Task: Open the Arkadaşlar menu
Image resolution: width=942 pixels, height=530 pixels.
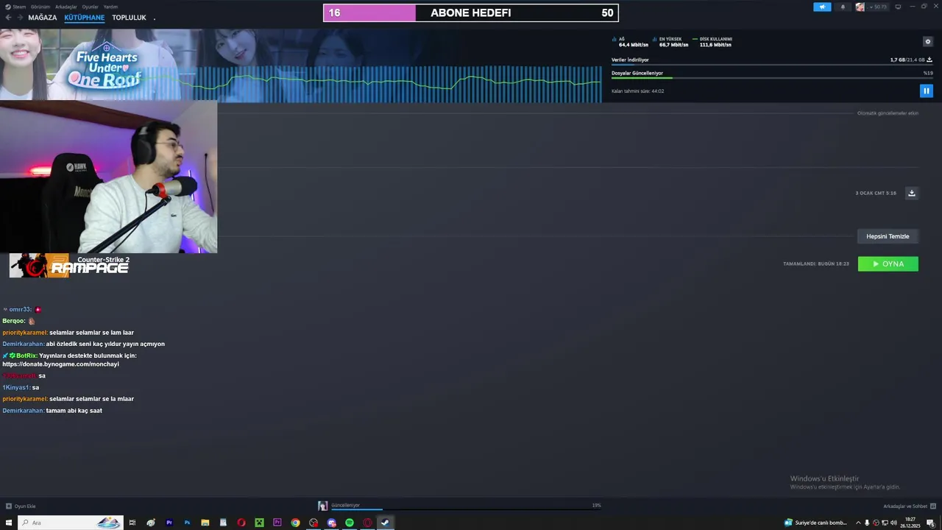Action: (x=65, y=7)
